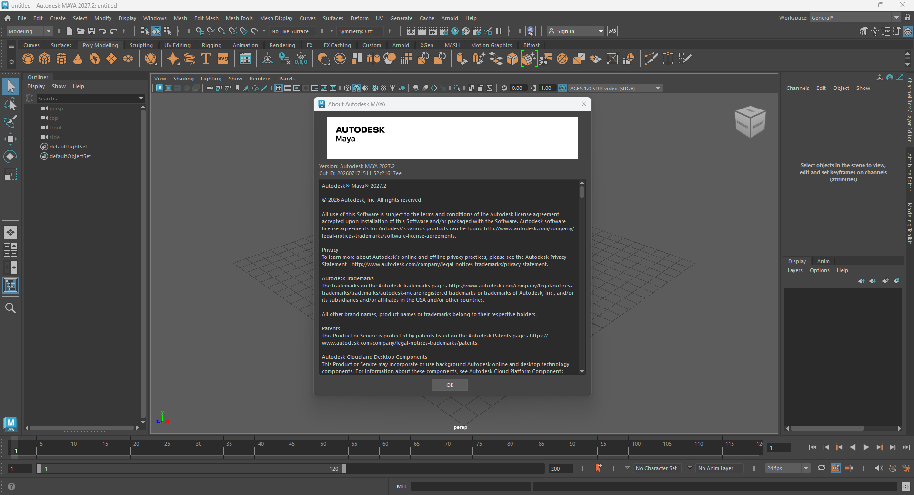Expand the Sign In dropdown arrow
The image size is (914, 495).
point(600,31)
